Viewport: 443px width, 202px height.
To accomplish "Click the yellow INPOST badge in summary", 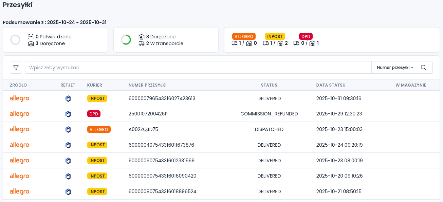I will pyautogui.click(x=275, y=36).
